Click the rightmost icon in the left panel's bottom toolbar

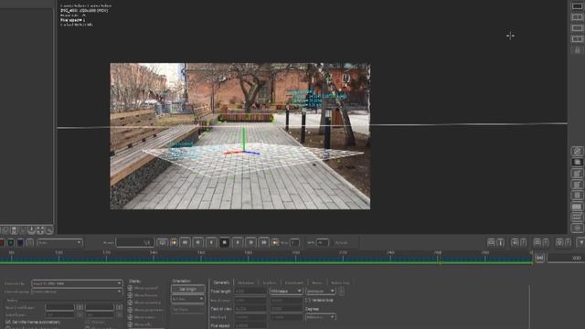tap(48, 230)
